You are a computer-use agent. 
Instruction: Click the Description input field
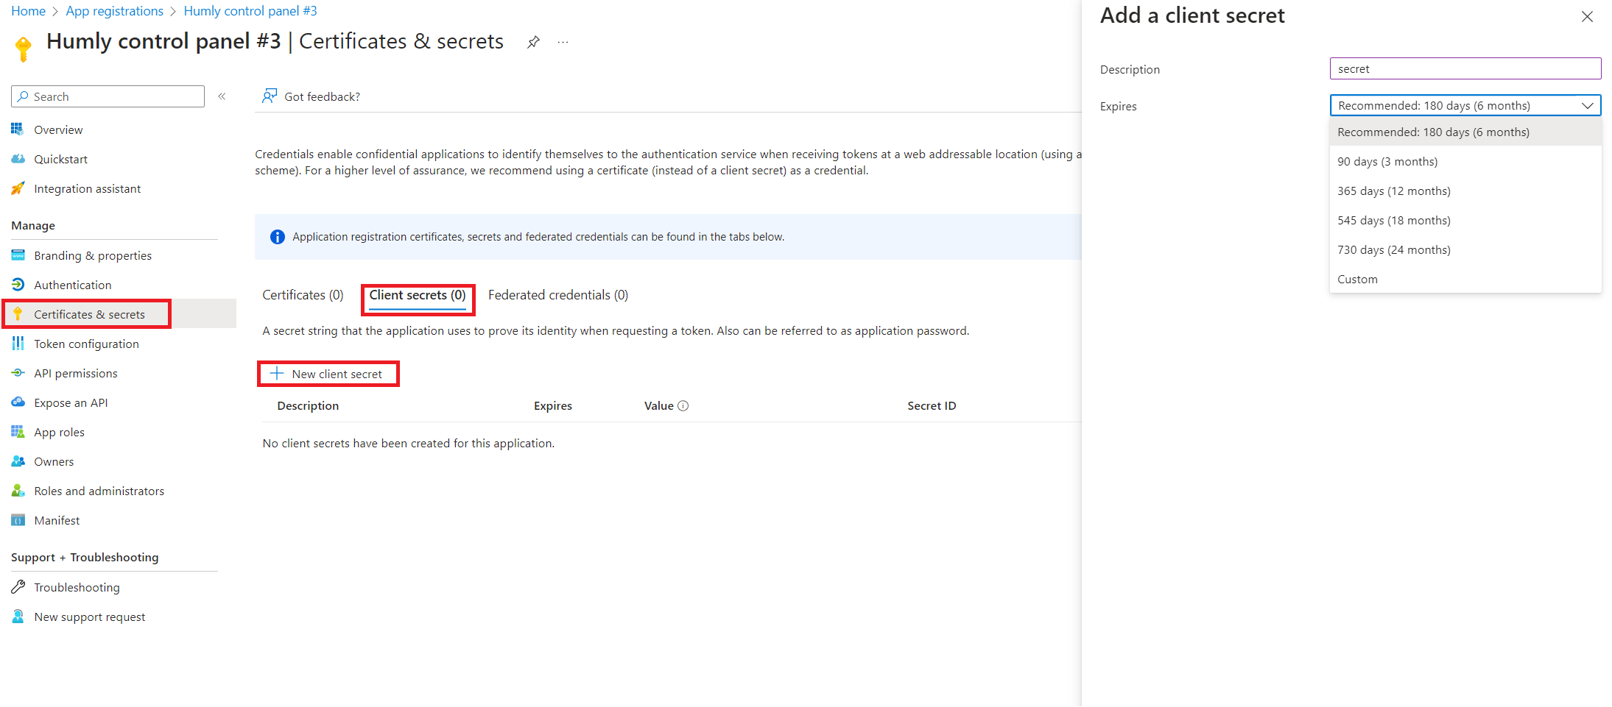tap(1465, 68)
